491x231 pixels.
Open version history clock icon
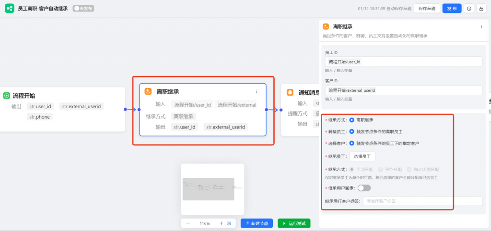pyautogui.click(x=469, y=9)
